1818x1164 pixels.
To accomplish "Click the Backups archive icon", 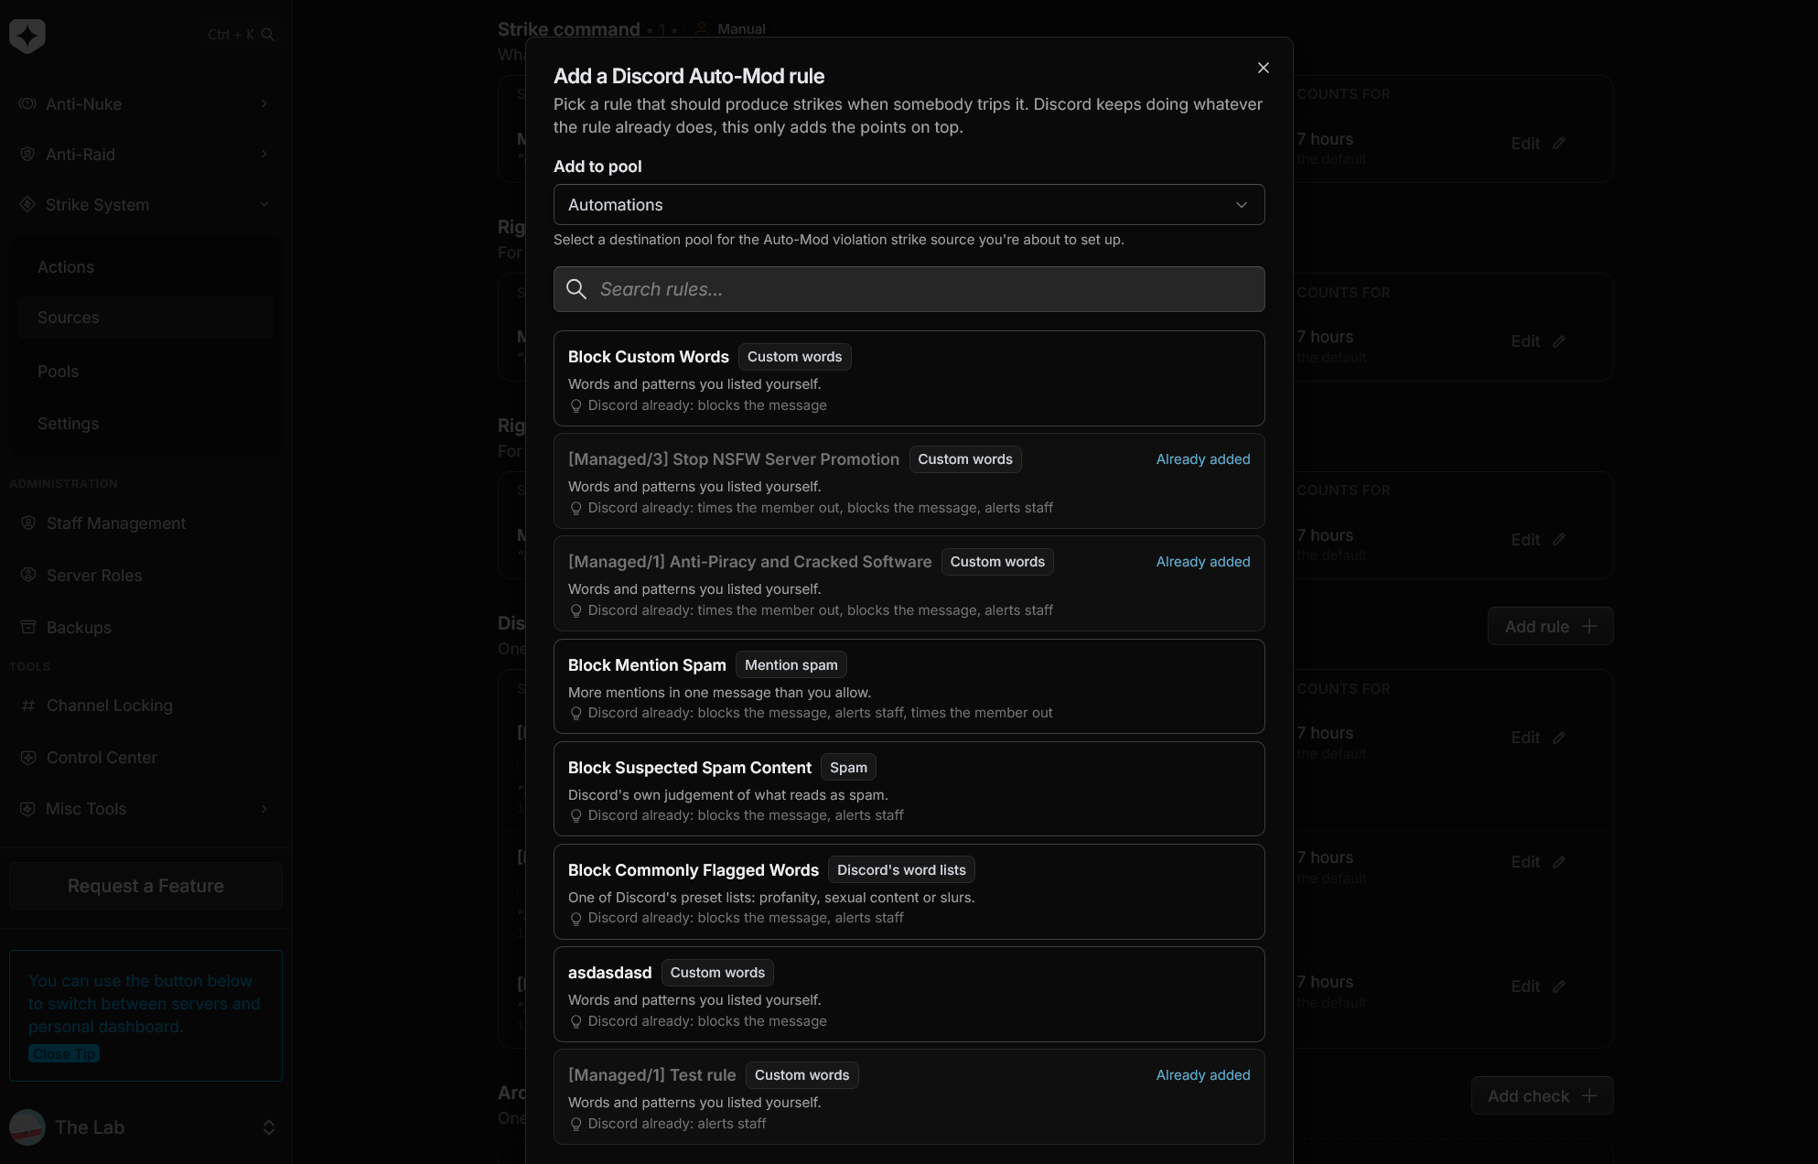I will tap(28, 627).
